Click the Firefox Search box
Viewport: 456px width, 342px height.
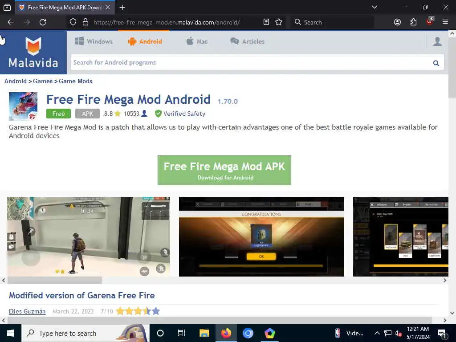(332, 22)
